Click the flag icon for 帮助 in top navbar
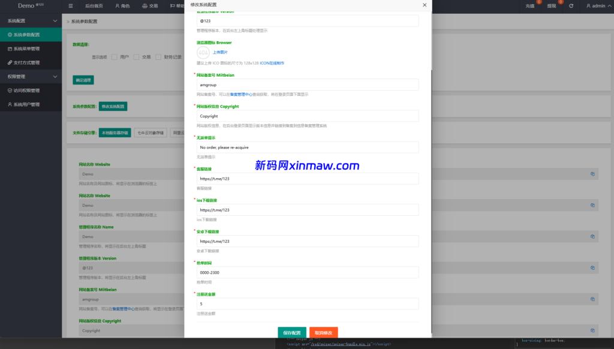 tap(171, 6)
